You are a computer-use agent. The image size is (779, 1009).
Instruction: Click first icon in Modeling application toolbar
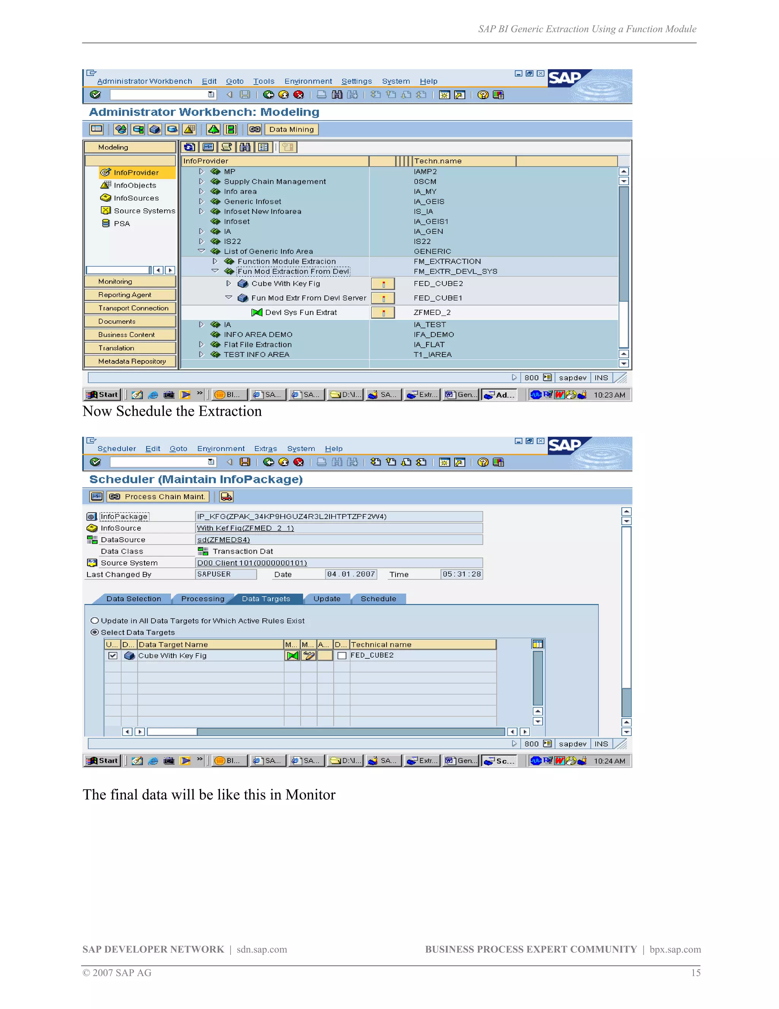(97, 129)
